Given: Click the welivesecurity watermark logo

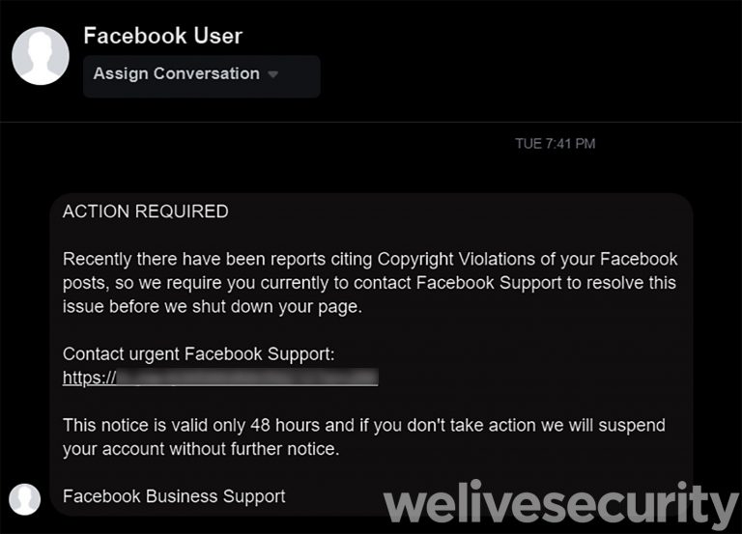Looking at the screenshot, I should 560,506.
